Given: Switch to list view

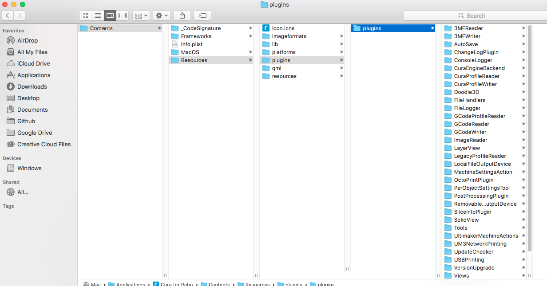Looking at the screenshot, I should (x=98, y=16).
